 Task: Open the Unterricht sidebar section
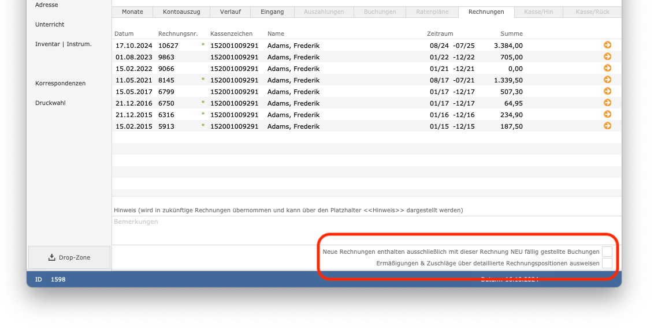(50, 25)
